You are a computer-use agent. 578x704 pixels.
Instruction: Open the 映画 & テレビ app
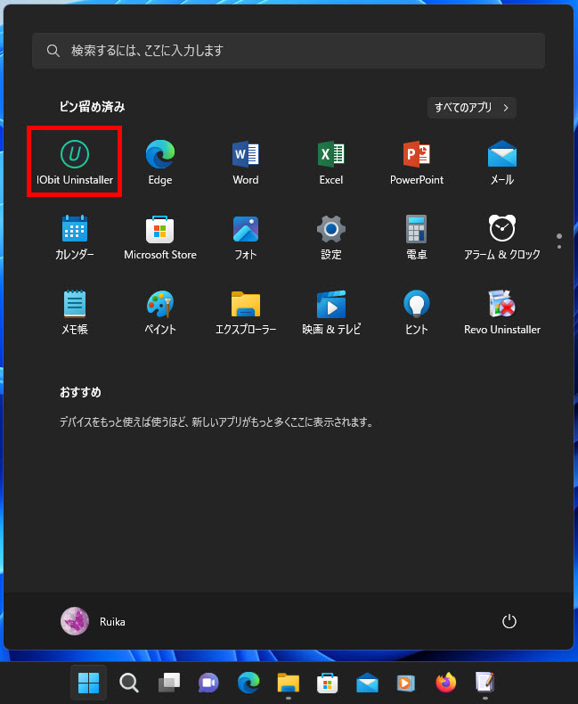[331, 311]
